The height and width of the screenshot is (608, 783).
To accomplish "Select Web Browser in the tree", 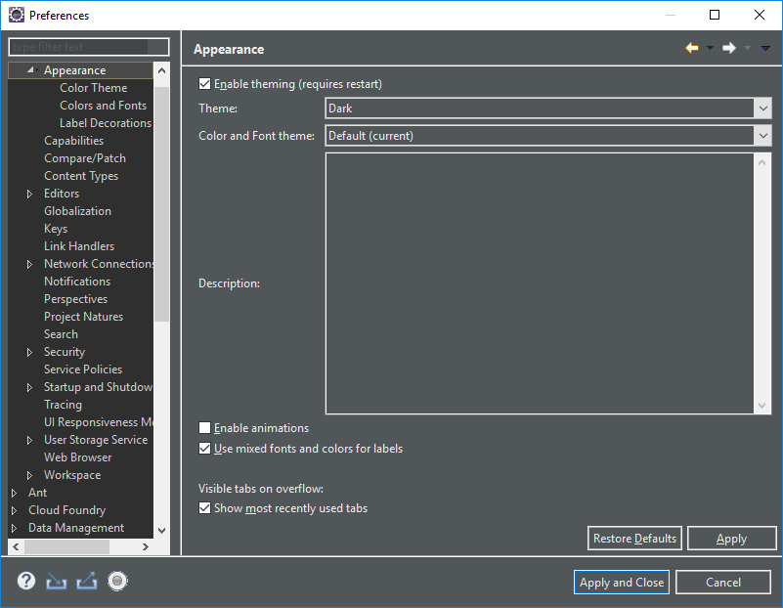I will tap(77, 457).
